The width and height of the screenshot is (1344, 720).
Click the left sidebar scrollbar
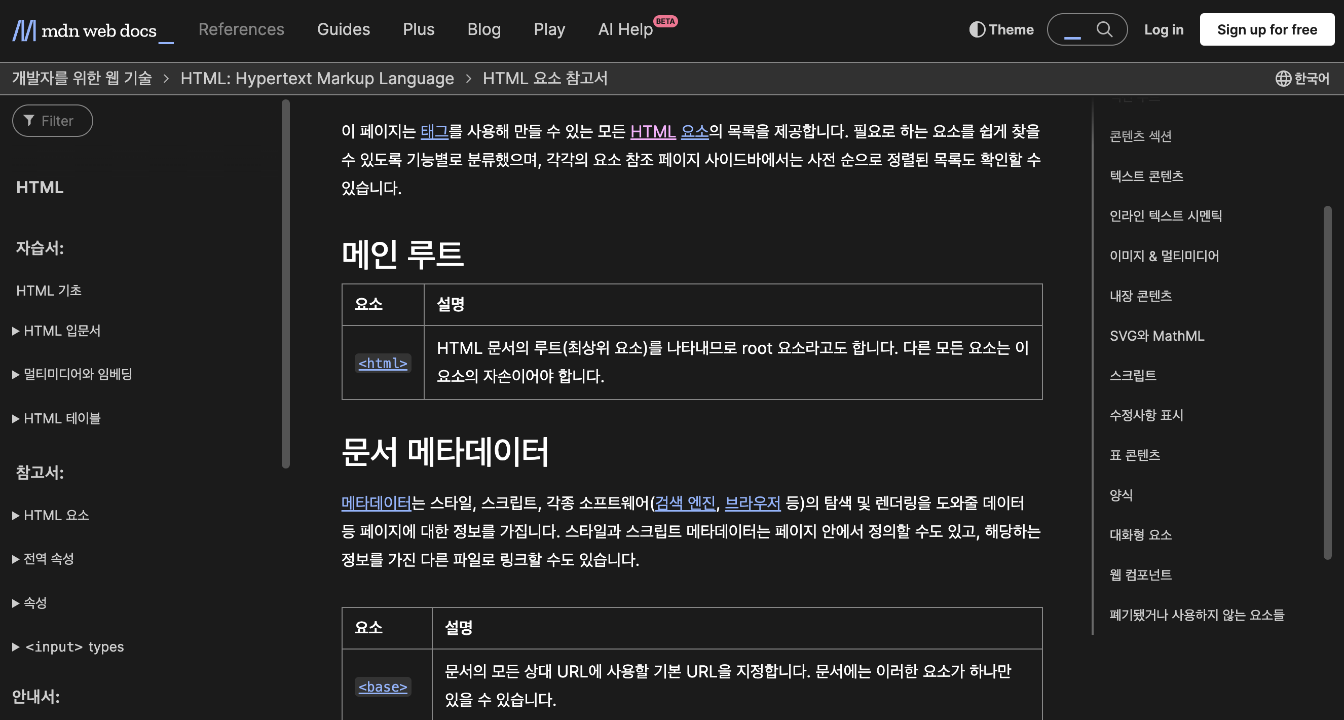pyautogui.click(x=285, y=283)
